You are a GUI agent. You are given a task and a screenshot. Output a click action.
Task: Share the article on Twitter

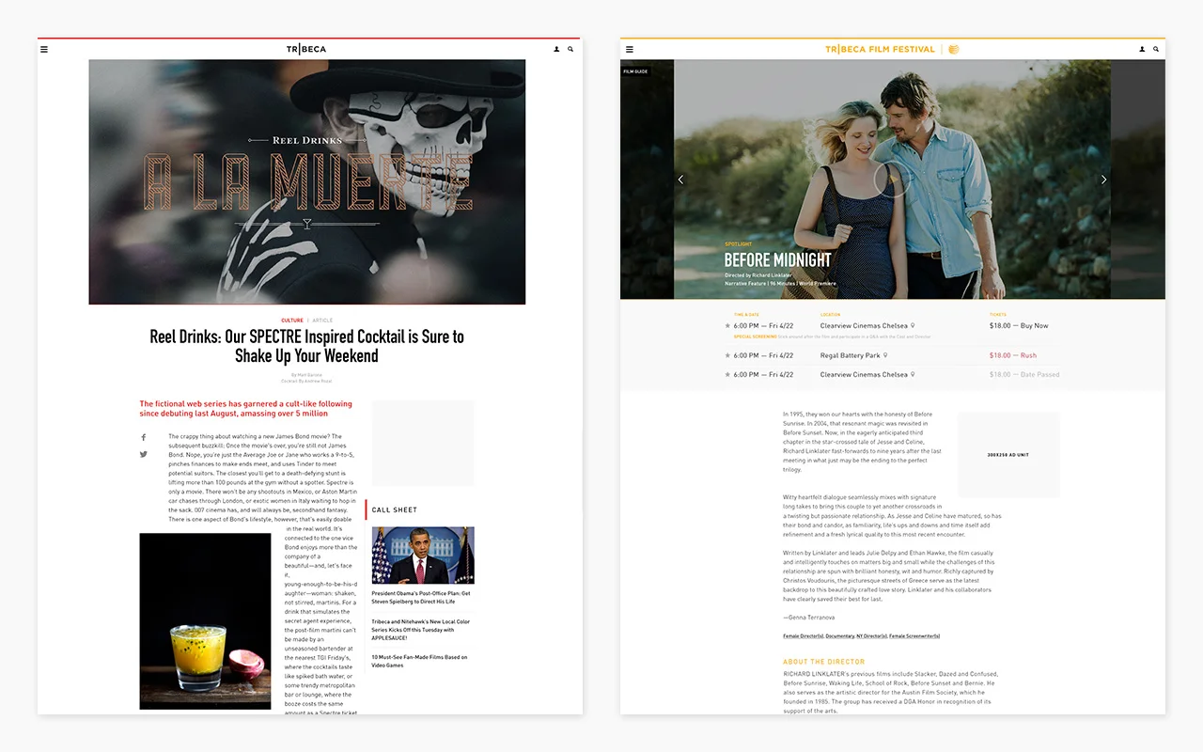144,454
